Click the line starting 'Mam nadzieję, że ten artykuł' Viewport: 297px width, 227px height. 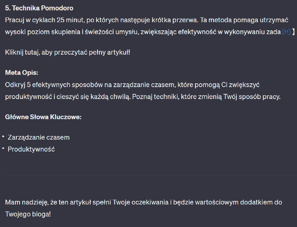point(144,202)
